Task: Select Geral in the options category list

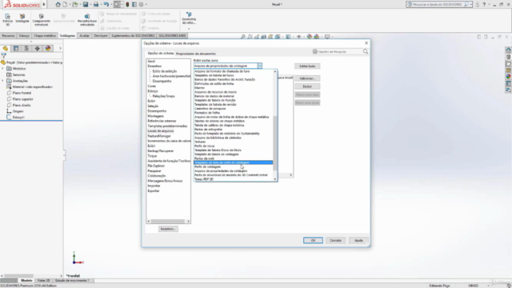Action: pyautogui.click(x=151, y=61)
